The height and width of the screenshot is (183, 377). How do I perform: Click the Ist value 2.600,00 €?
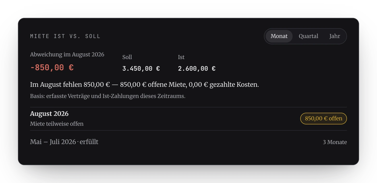[197, 69]
